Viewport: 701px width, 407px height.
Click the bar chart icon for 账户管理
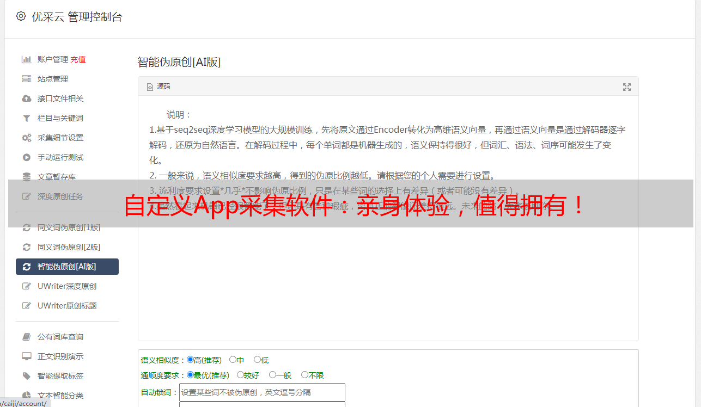pyautogui.click(x=26, y=59)
